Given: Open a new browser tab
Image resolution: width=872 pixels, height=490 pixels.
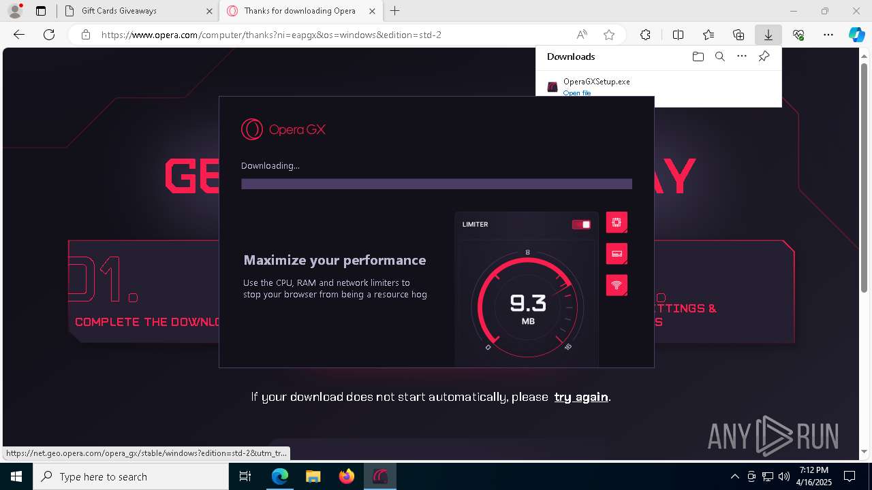Looking at the screenshot, I should coord(394,11).
